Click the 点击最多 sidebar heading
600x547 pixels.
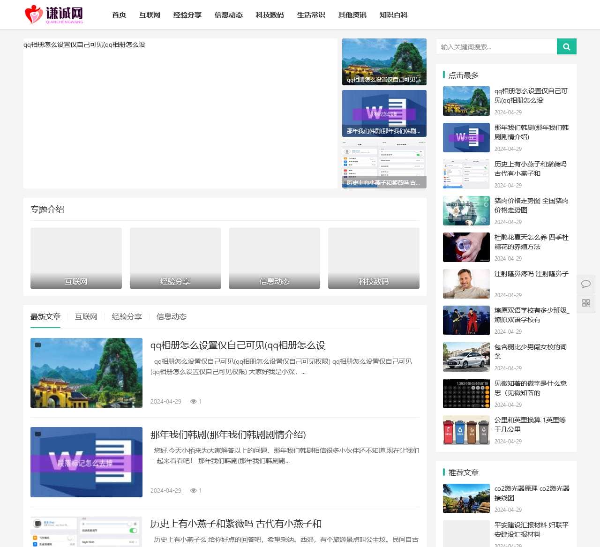point(464,75)
